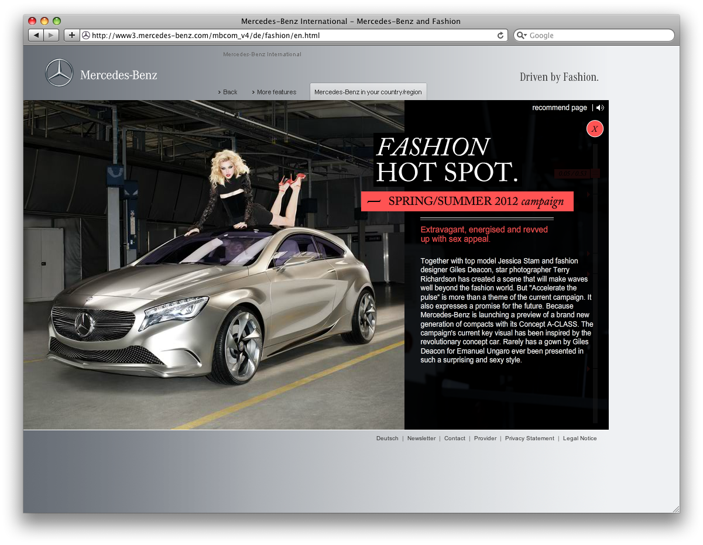Mute the video using the speaker icon
Image resolution: width=703 pixels, height=545 pixels.
(600, 107)
